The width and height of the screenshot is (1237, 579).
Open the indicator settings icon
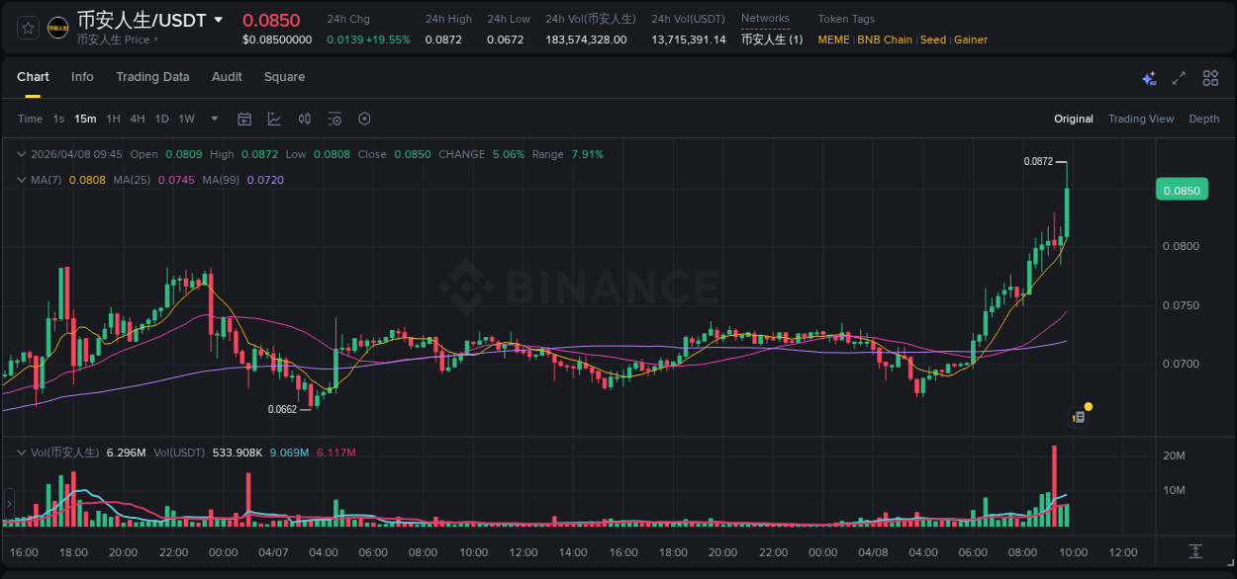coord(334,119)
